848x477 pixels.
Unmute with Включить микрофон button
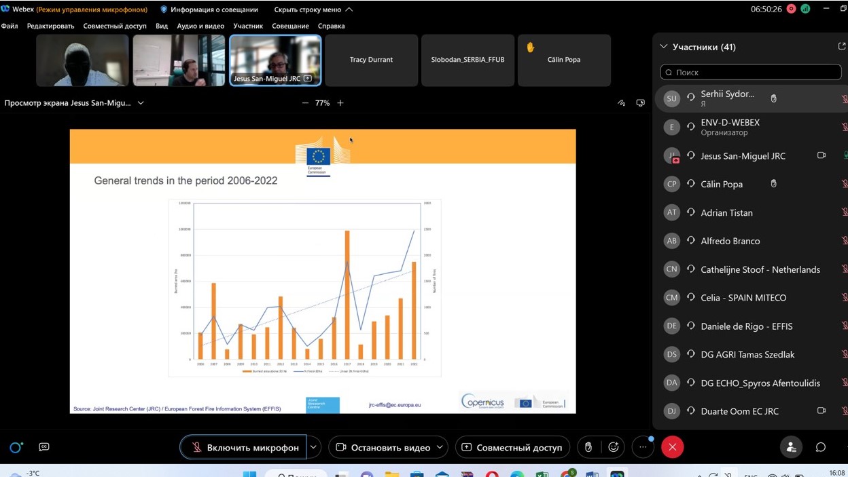pos(243,447)
